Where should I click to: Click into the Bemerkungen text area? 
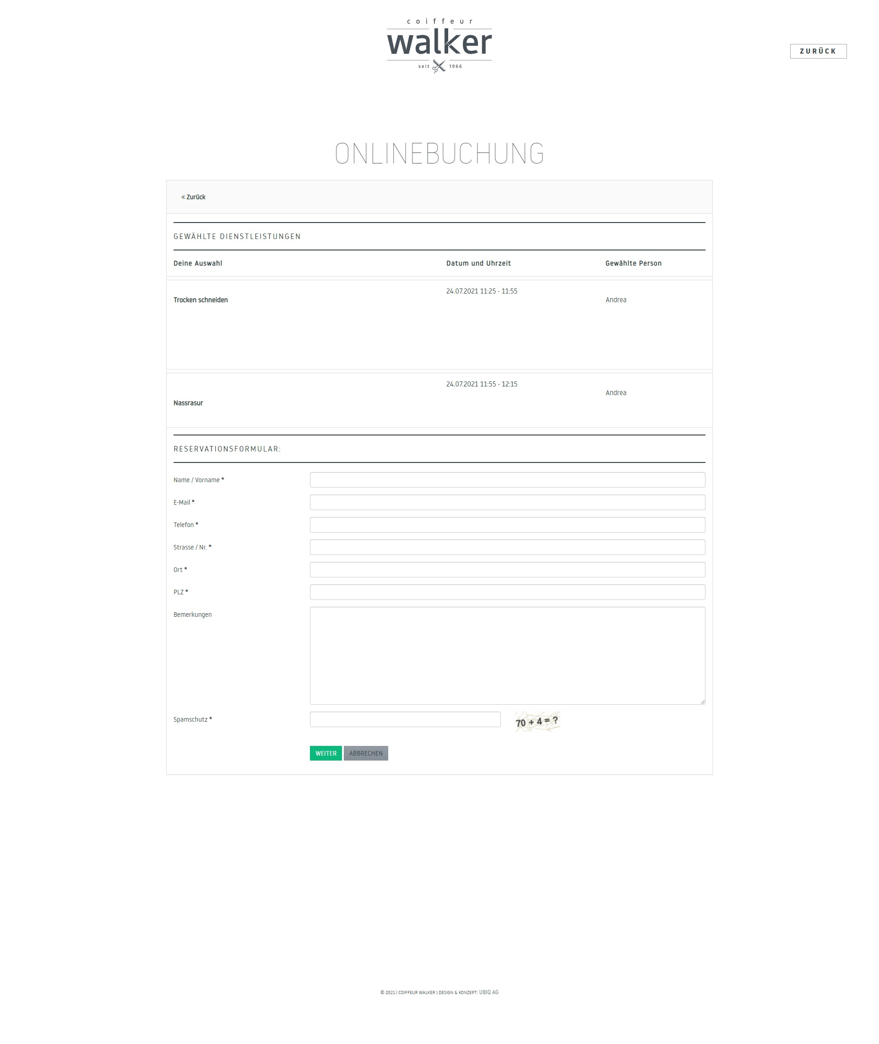(x=507, y=655)
